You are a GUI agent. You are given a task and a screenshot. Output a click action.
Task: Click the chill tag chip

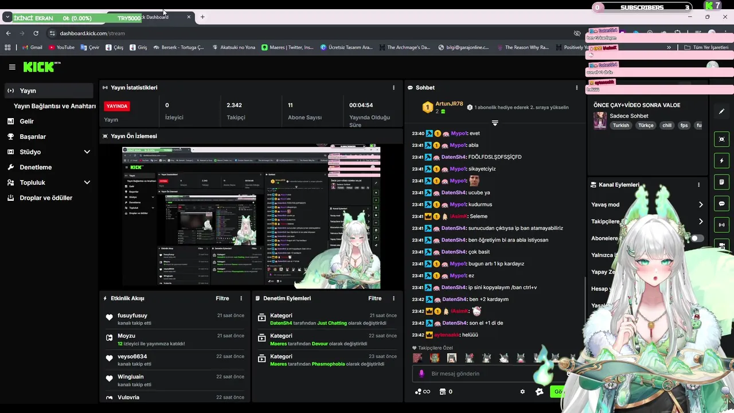(x=666, y=125)
